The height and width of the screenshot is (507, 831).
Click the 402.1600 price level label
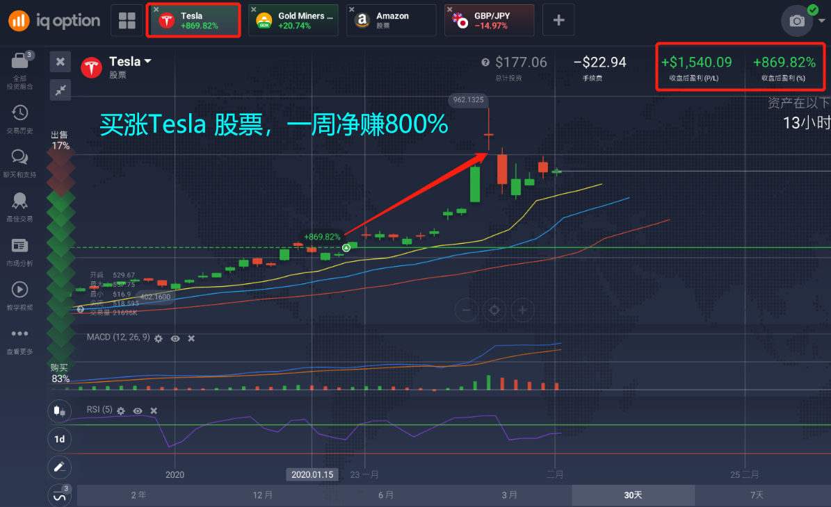tap(155, 297)
